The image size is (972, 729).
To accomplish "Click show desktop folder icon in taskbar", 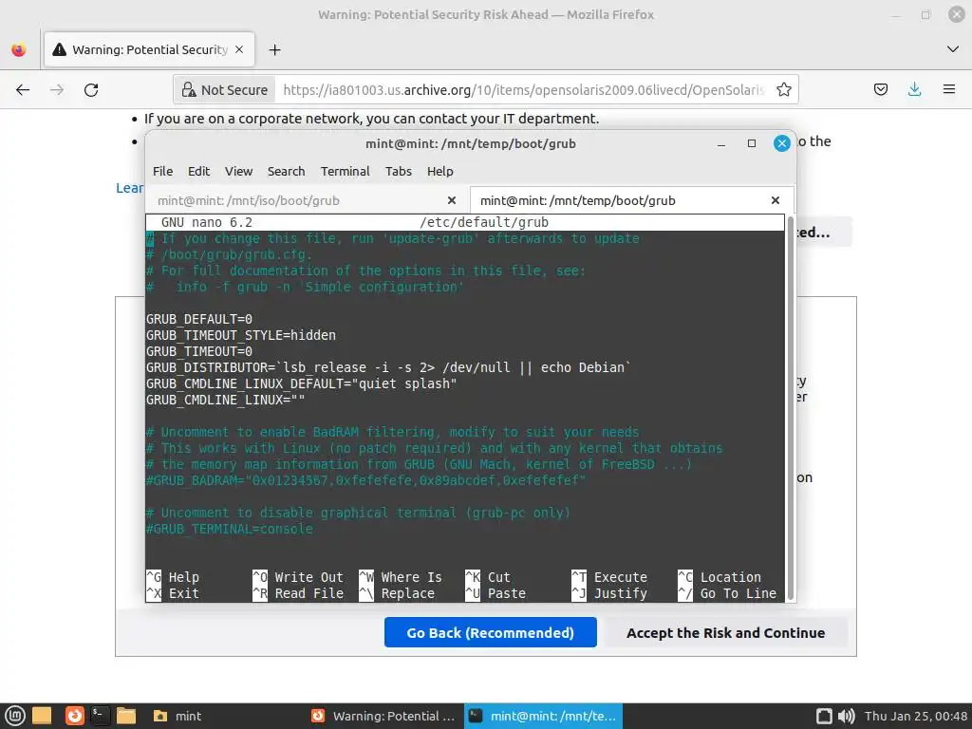I will [42, 716].
